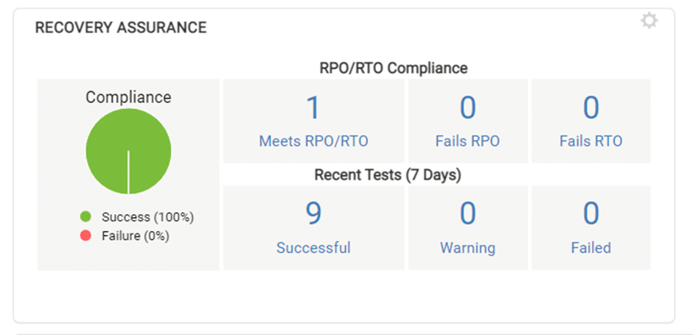Toggle the Success legend green dot
693x335 pixels.
(86, 216)
